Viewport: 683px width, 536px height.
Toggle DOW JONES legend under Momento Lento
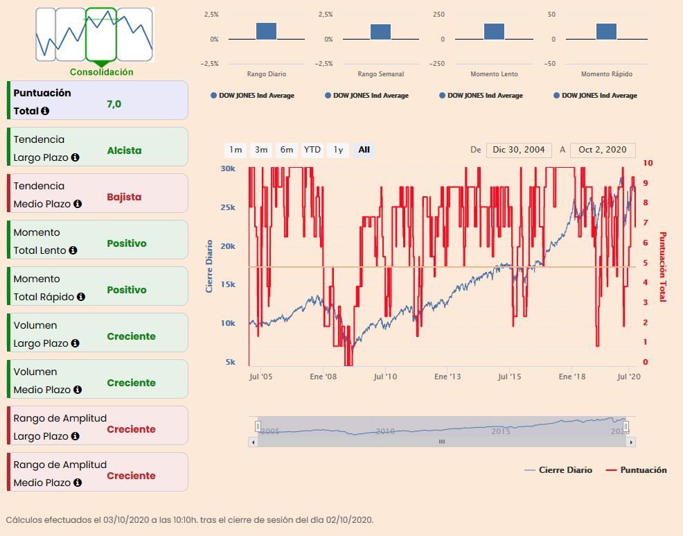[x=481, y=96]
